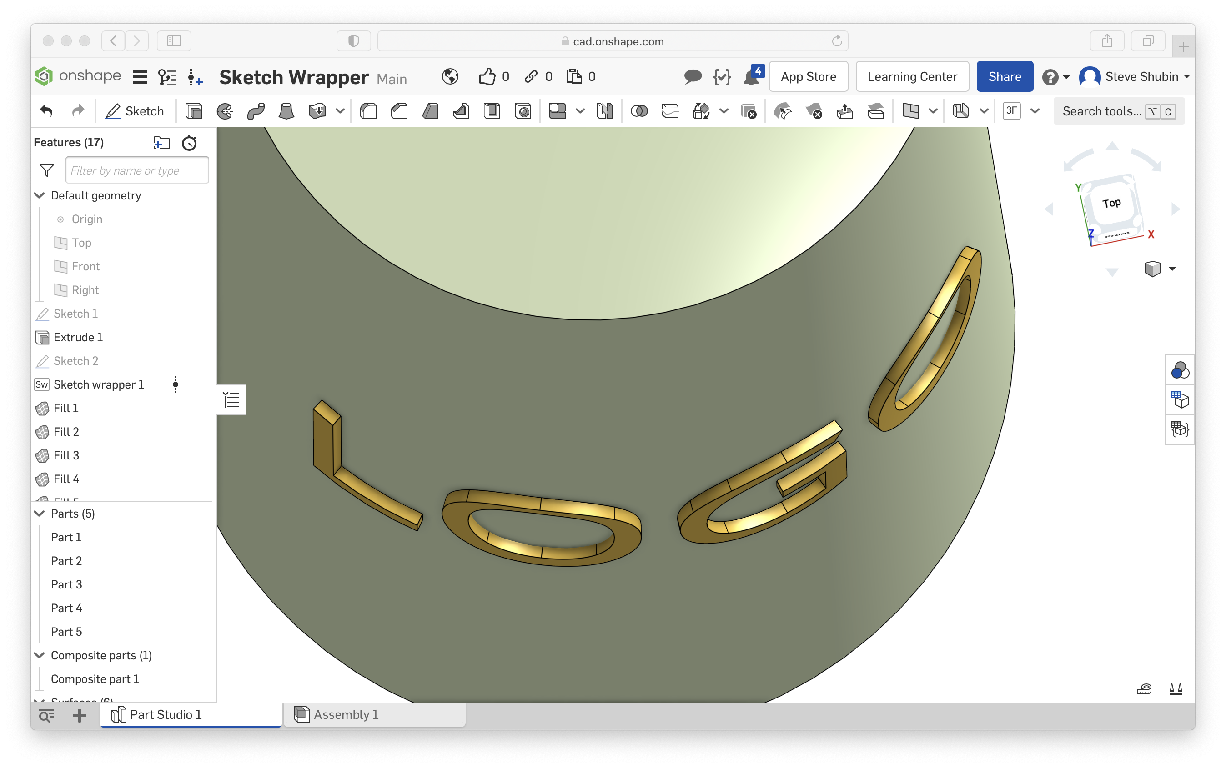The height and width of the screenshot is (768, 1226).
Task: Select the Hole tool
Action: (523, 111)
